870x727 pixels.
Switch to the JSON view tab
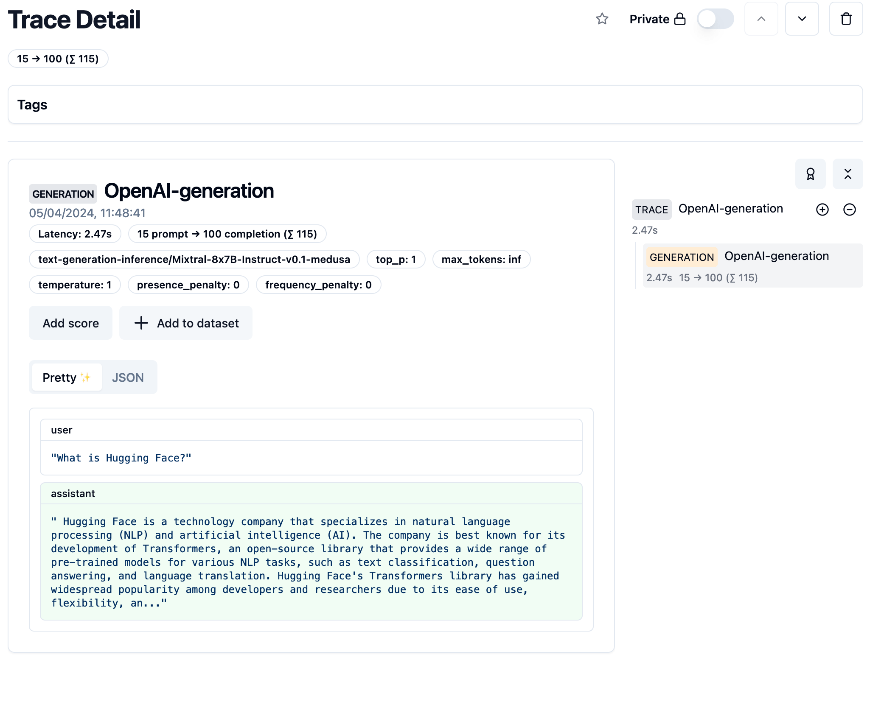pos(128,377)
